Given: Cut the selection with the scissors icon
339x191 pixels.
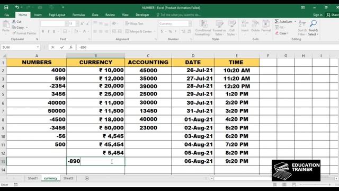Looking at the screenshot, I should [x=17, y=21].
